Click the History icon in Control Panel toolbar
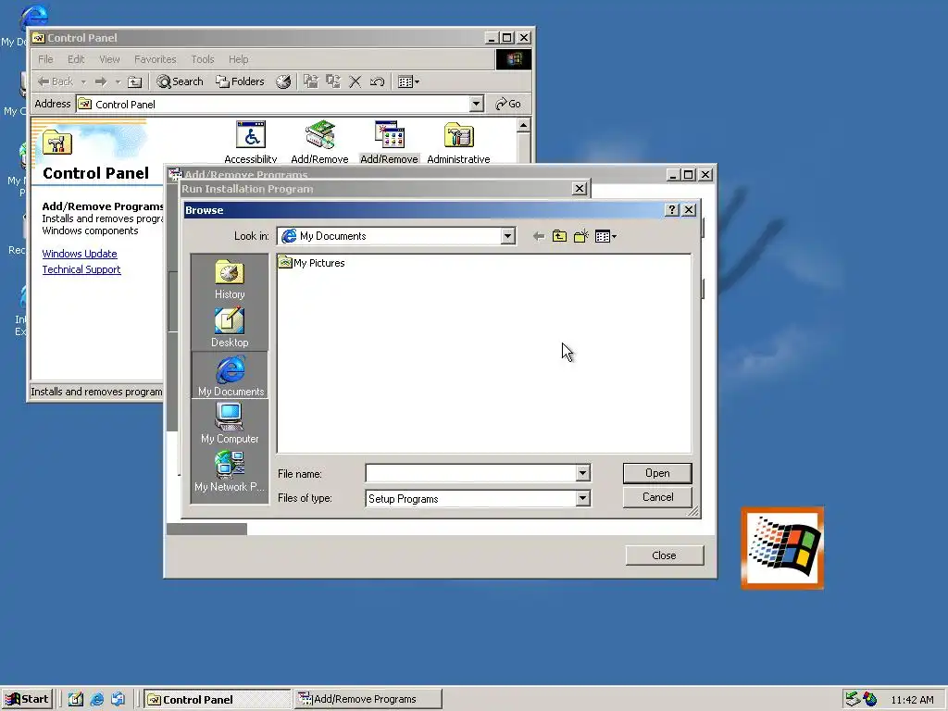The width and height of the screenshot is (948, 711). pos(283,81)
